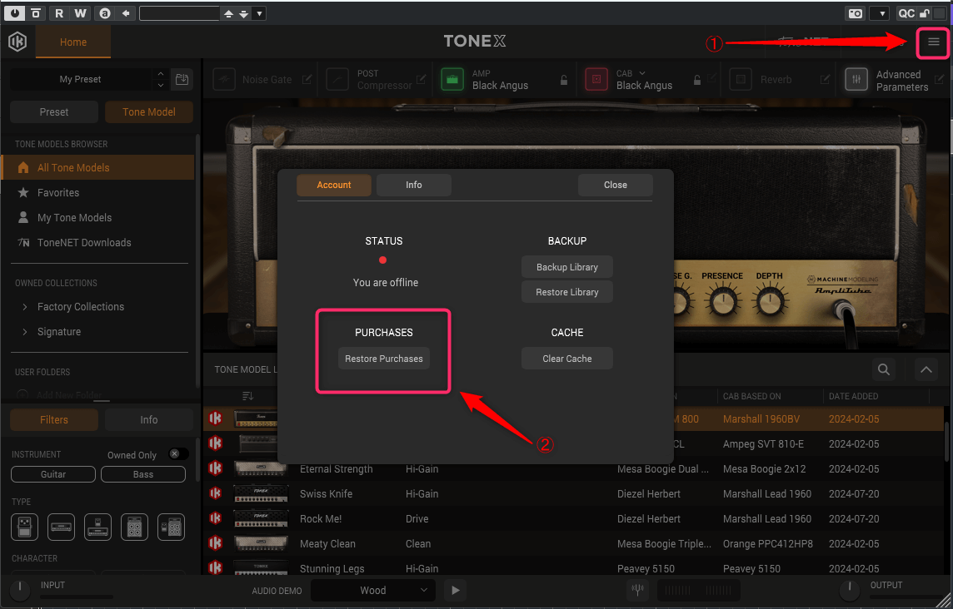
Task: Click the host snapshot camera icon
Action: click(x=856, y=13)
